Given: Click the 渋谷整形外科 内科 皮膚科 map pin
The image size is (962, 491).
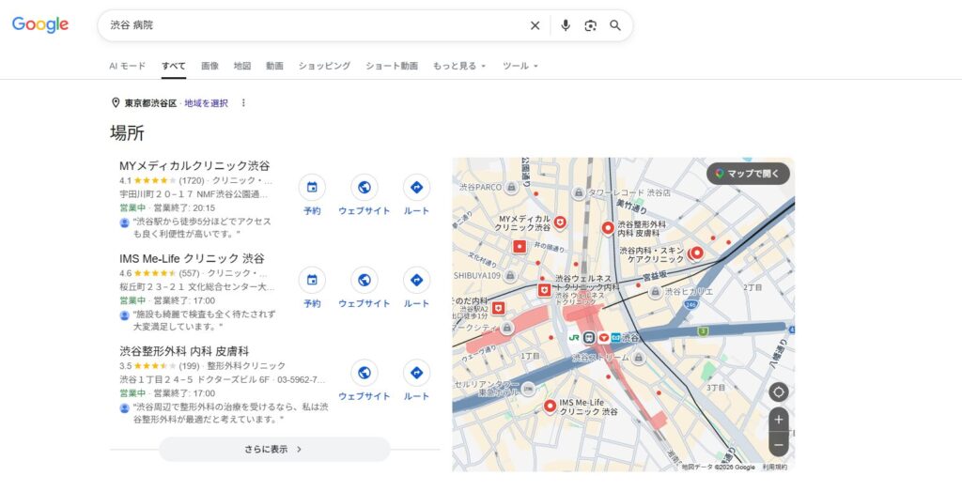Looking at the screenshot, I should click(608, 229).
